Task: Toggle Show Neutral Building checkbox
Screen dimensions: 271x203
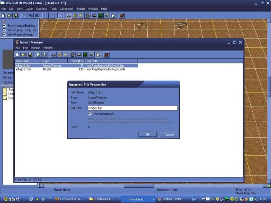Action: [4, 25]
